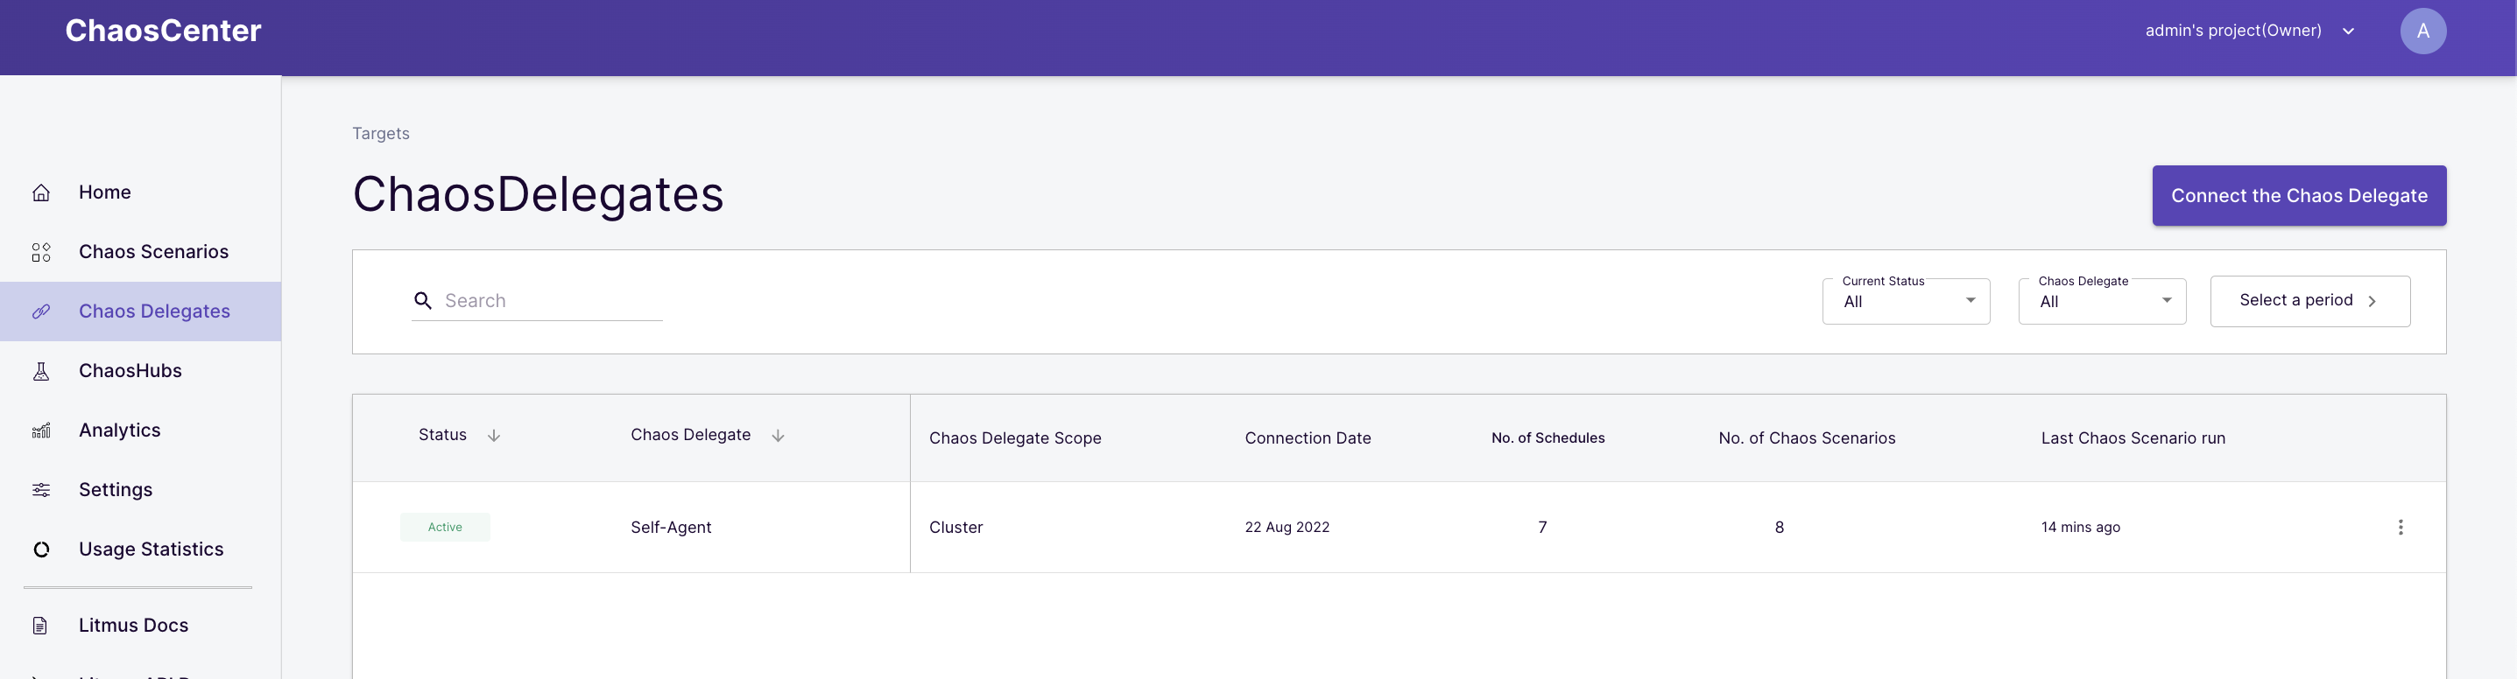Click the ChaosHubs flask icon
This screenshot has width=2517, height=679.
[x=41, y=371]
